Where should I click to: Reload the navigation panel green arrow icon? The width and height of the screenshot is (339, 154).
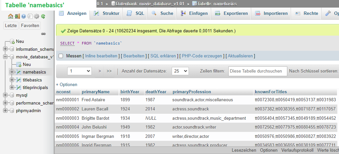[x=43, y=16]
